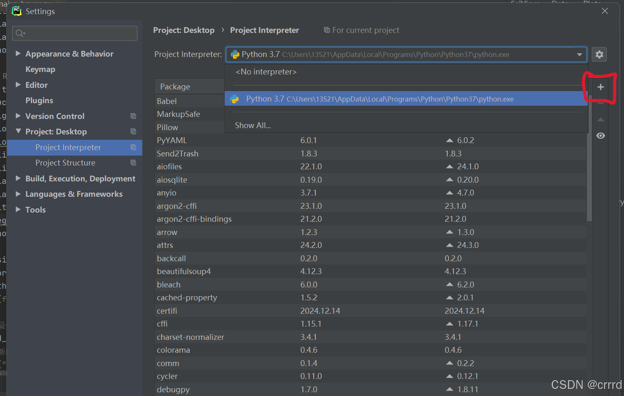Collapse the Project: Desktop section

[18, 131]
